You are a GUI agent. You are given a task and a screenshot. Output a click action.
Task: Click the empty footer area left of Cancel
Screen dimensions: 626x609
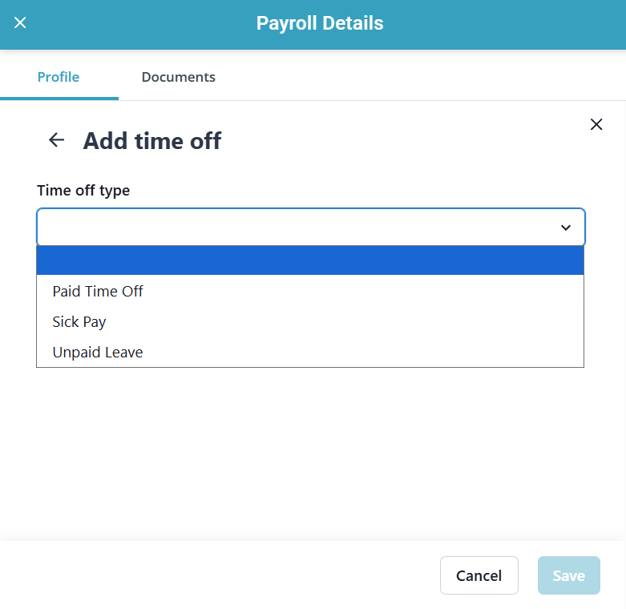[216, 575]
